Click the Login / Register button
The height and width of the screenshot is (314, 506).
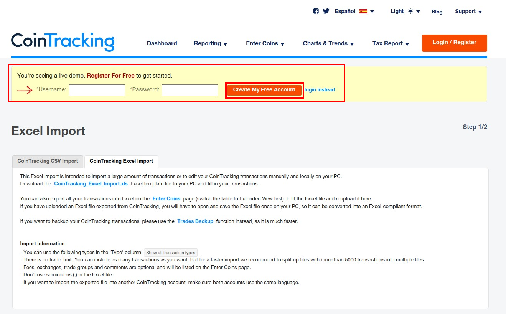tap(455, 43)
